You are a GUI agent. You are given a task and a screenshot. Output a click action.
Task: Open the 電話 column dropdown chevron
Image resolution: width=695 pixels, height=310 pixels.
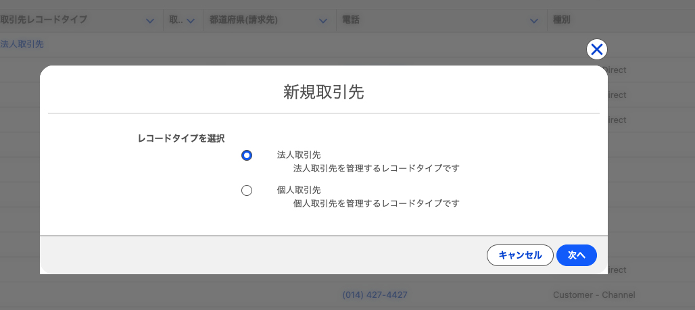[x=534, y=21]
